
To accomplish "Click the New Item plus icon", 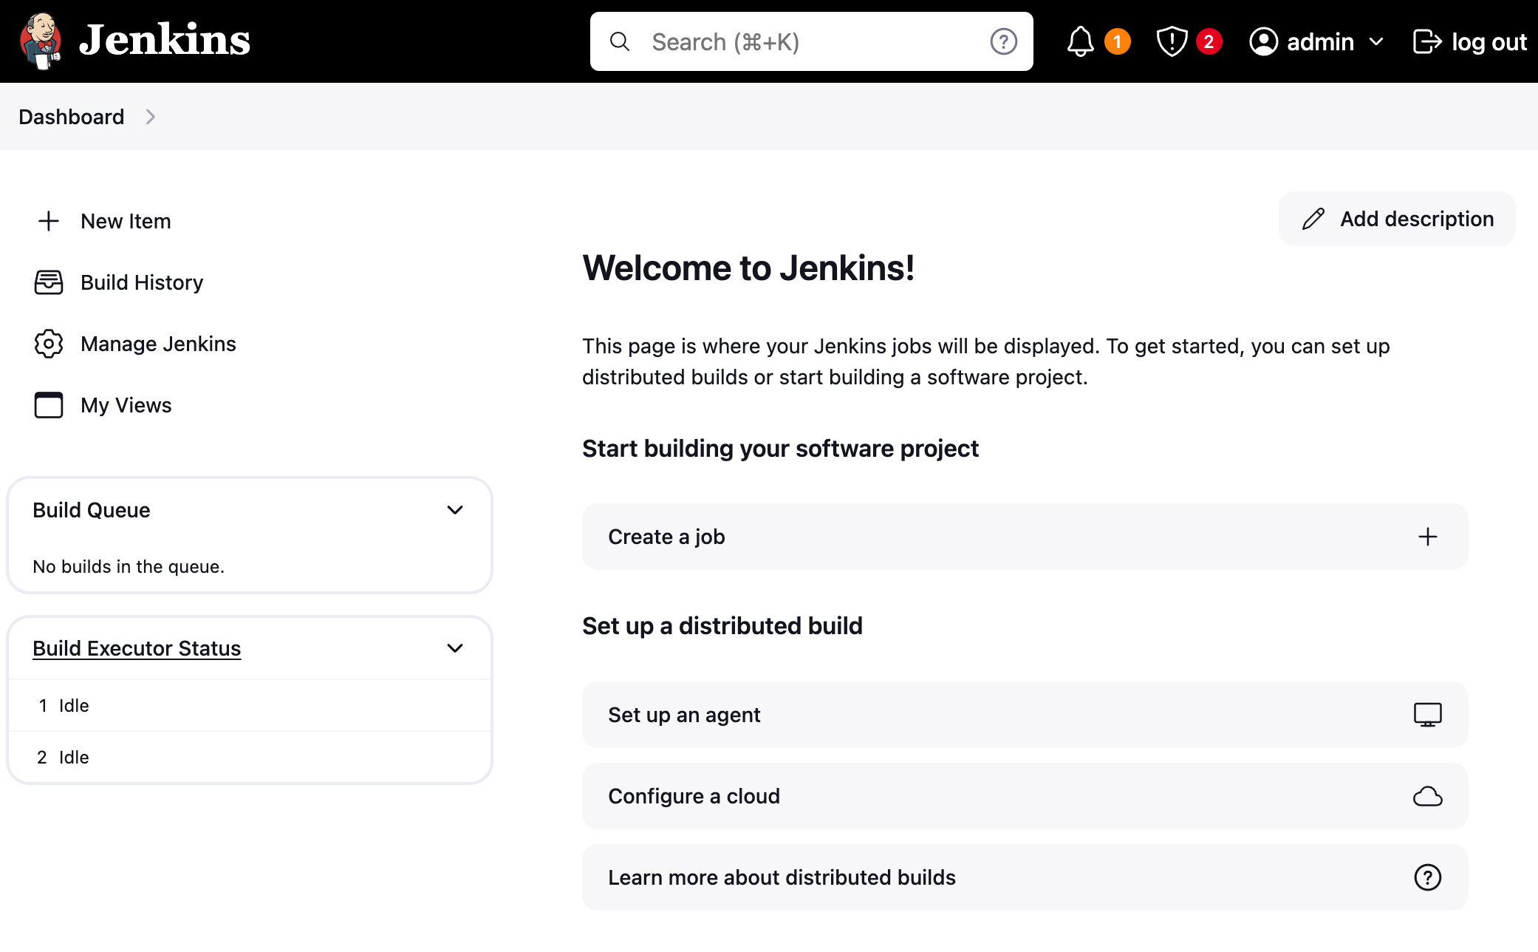I will 49,221.
